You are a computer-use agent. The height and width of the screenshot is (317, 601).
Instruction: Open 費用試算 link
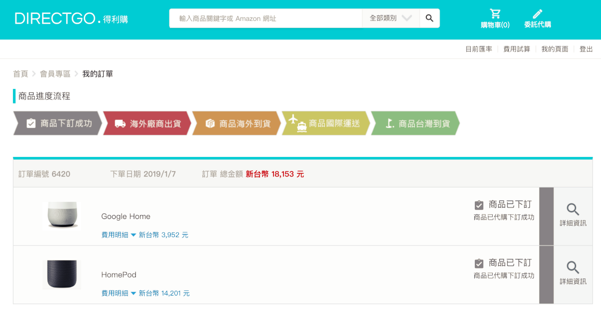pyautogui.click(x=517, y=49)
